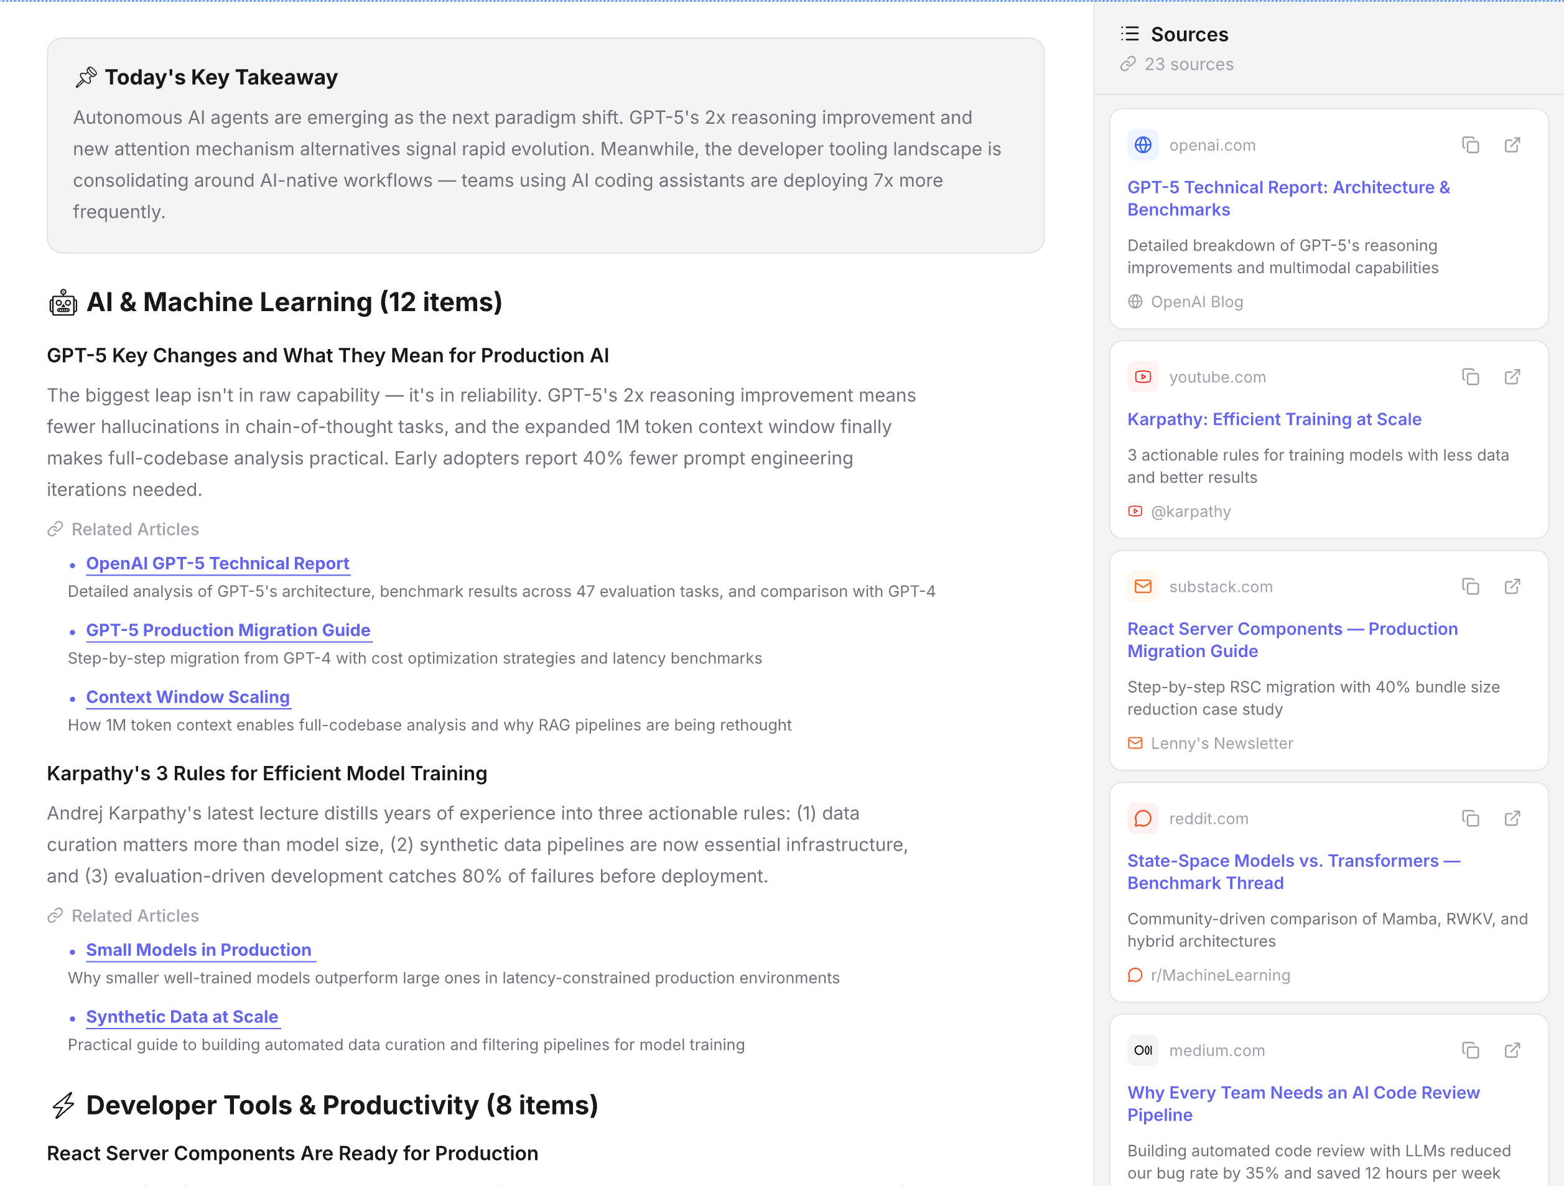Open the Synthetic Data at Scale guide
Screen dimensions: 1564x1186
coord(182,1017)
